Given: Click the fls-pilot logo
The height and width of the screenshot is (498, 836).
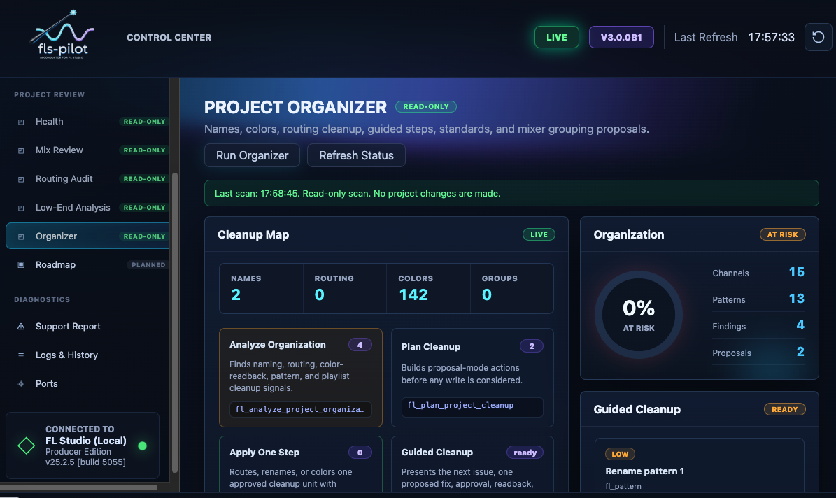Looking at the screenshot, I should click(62, 34).
